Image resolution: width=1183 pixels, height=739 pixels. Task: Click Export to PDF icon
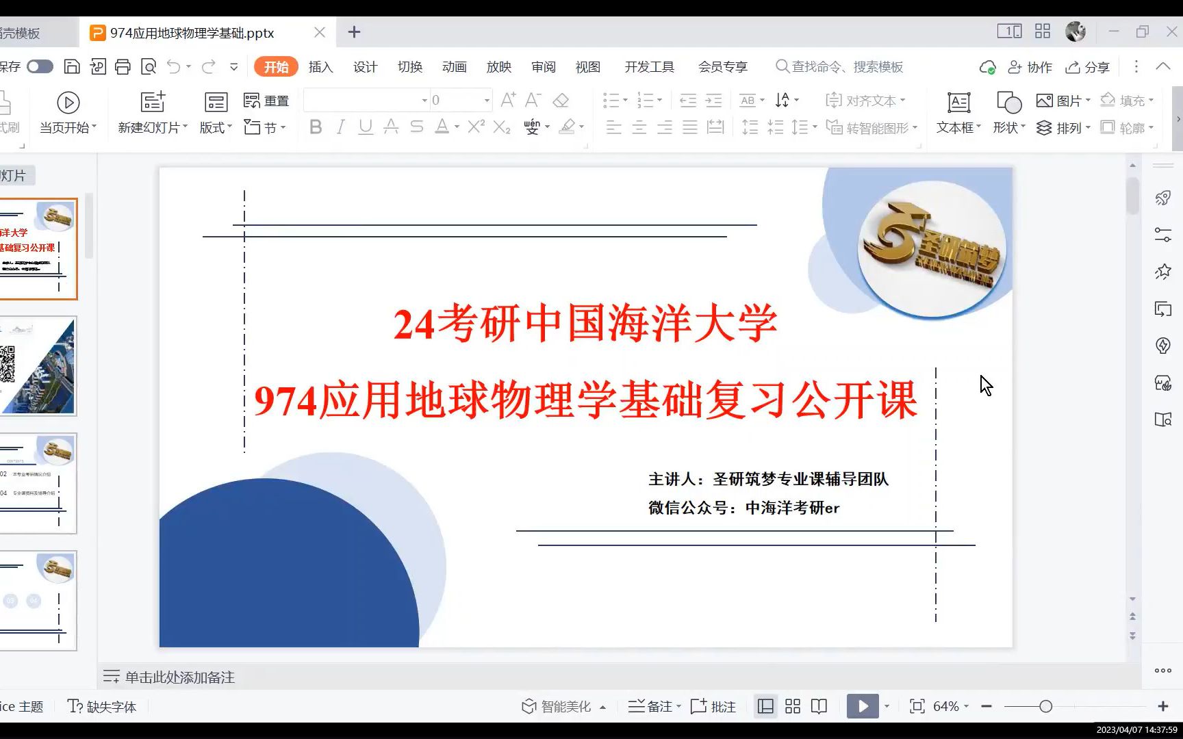[98, 66]
